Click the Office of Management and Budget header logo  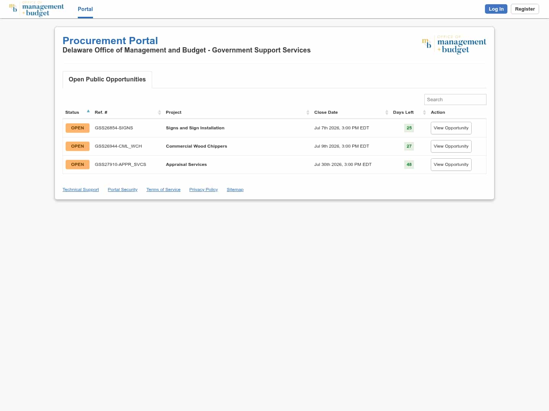[37, 9]
